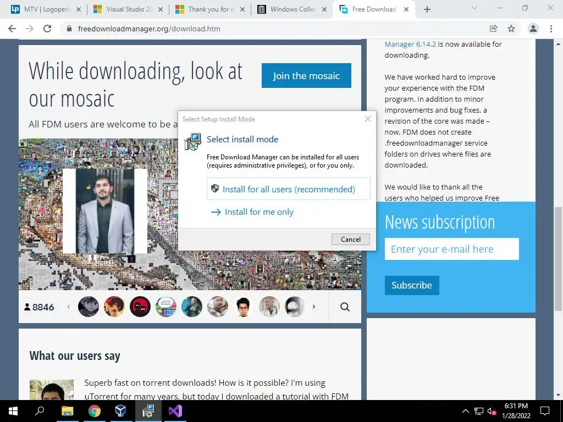This screenshot has height=422, width=563.
Task: Open the 3D box app in taskbar
Action: click(x=120, y=411)
